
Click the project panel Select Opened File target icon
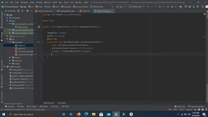tap(19, 11)
